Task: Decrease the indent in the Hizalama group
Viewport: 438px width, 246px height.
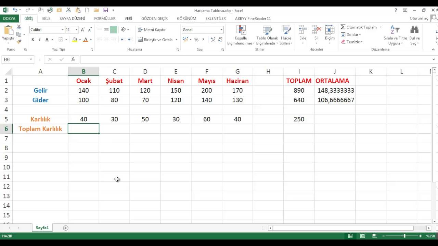Action: coord(124,40)
